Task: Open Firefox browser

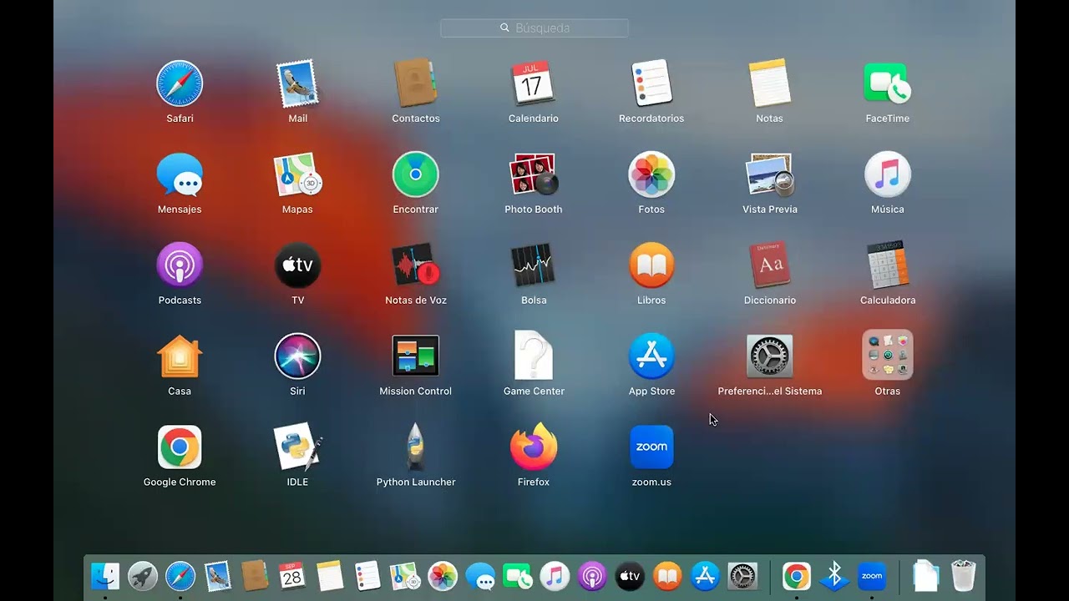Action: [533, 447]
